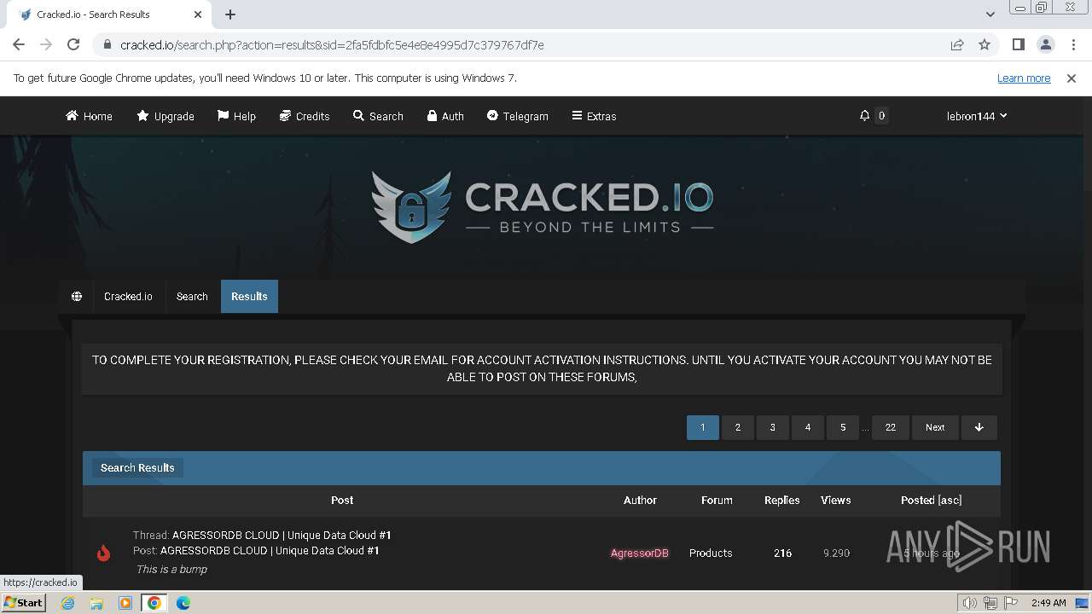
Task: Click the down-arrow jump button
Action: (979, 427)
